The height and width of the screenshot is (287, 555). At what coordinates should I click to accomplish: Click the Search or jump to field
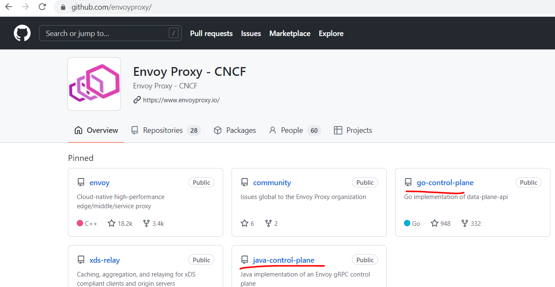pos(110,33)
